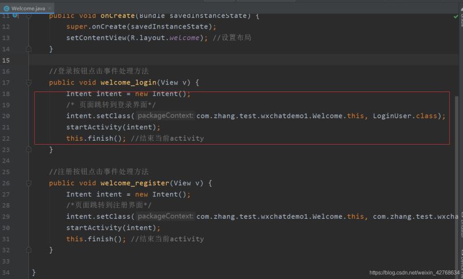
Task: Collapse the onCreate method fold marker
Action: tap(28, 16)
